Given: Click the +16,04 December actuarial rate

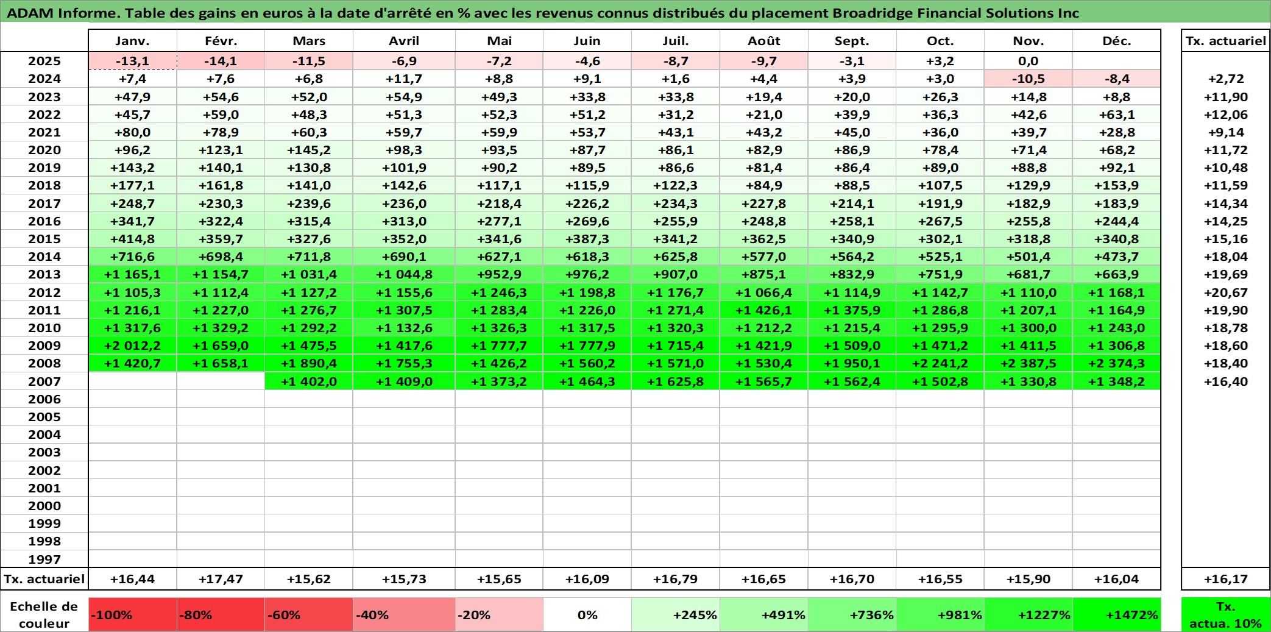Looking at the screenshot, I should coord(1117,579).
